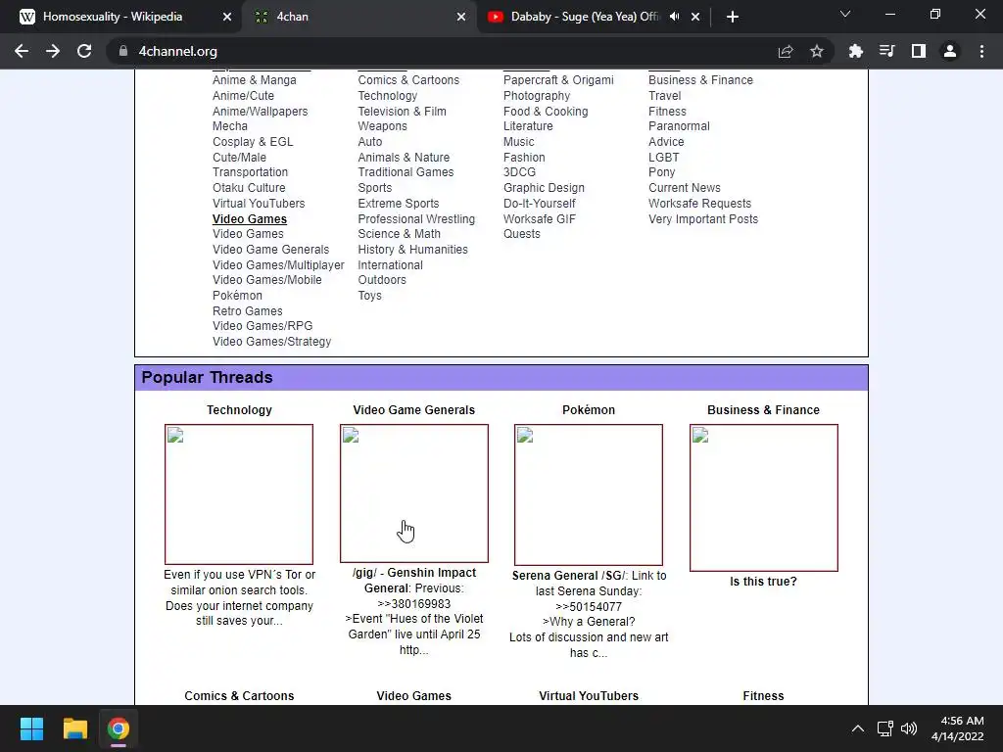
Task: Open Business & Finance thread thumbnail
Action: pos(764,497)
